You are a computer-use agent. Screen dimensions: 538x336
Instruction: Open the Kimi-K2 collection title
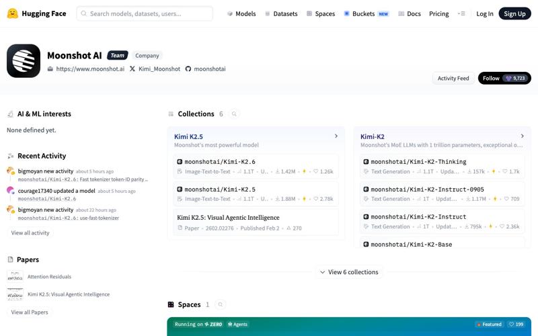click(373, 136)
